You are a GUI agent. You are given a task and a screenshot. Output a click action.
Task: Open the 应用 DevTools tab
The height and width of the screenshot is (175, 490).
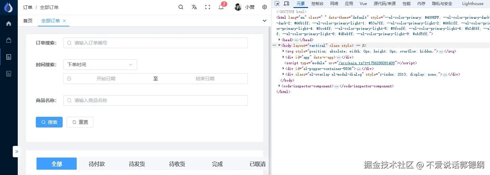coord(349,4)
